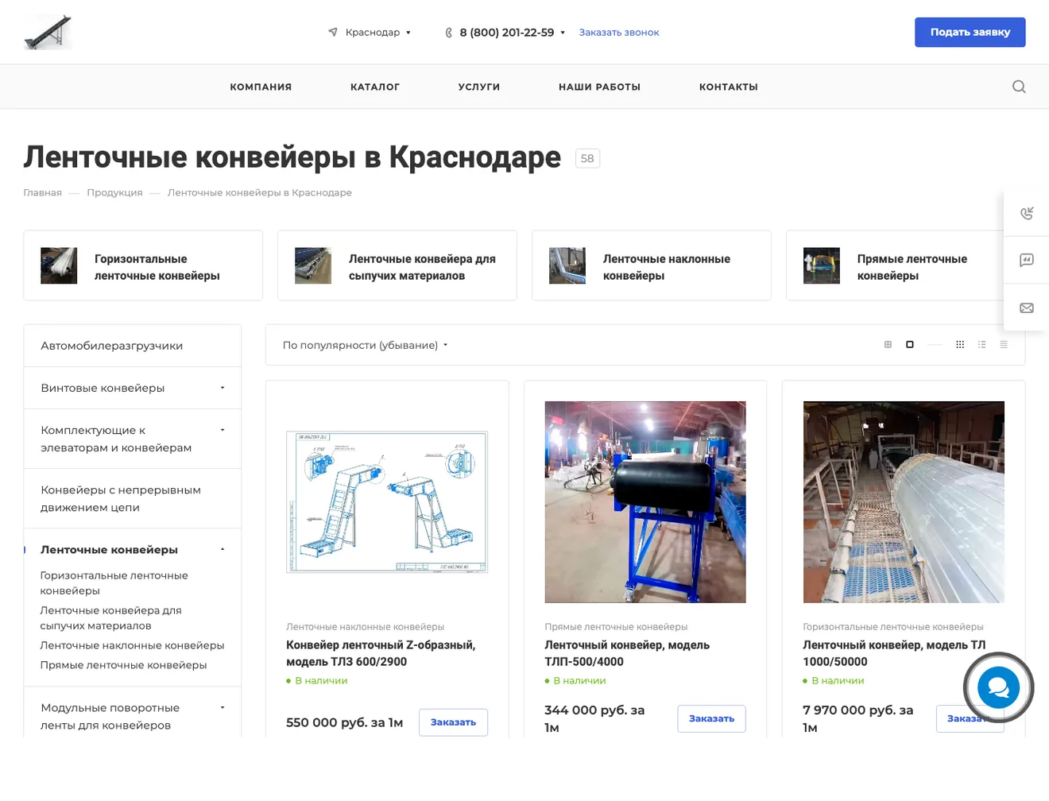Image resolution: width=1049 pixels, height=801 pixels.
Task: Expand Модульные поворотные ленты arrow
Action: (223, 707)
